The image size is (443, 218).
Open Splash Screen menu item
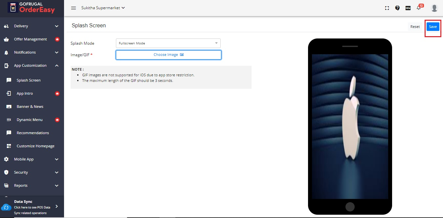point(29,80)
